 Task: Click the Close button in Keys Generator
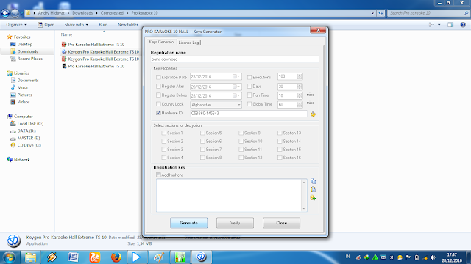coord(281,223)
